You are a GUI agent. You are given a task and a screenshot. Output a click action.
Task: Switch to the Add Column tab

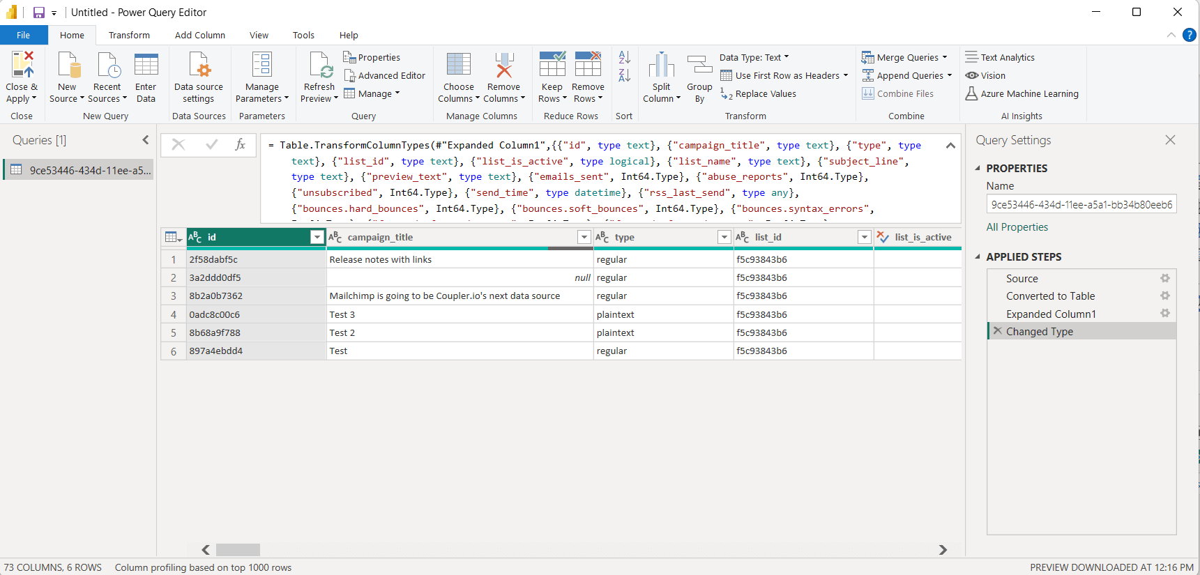coord(200,35)
